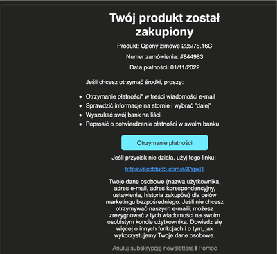The height and width of the screenshot is (254, 277).
Task: Click the word zakupiony in the heading
Action: tap(164, 32)
